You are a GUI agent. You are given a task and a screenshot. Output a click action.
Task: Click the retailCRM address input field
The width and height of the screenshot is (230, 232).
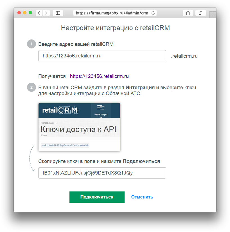click(102, 56)
